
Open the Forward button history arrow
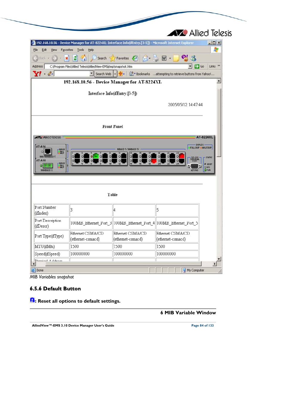point(60,58)
